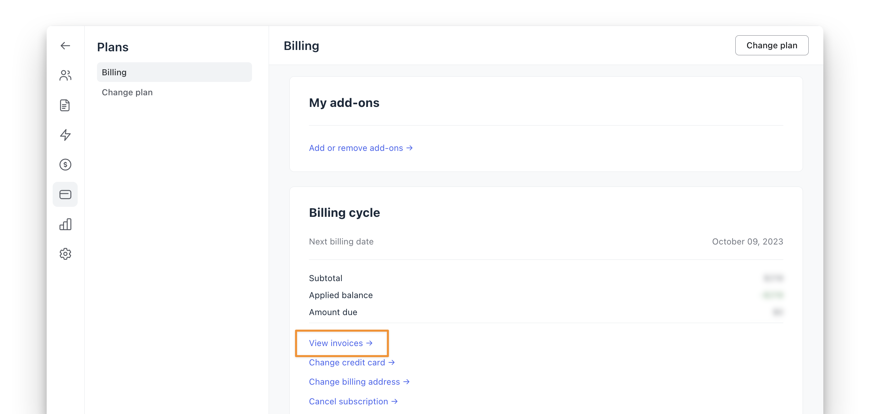This screenshot has width=870, height=414.
Task: Open the document page sidebar icon
Action: (x=65, y=105)
